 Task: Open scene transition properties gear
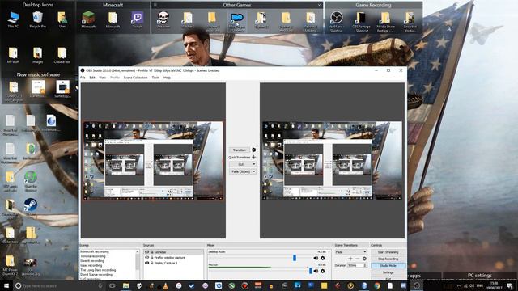pyautogui.click(x=364, y=259)
